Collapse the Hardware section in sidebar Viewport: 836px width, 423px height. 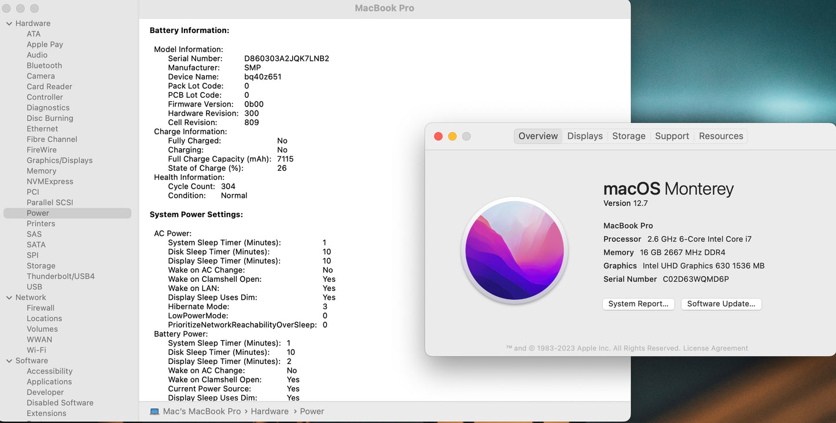click(x=9, y=24)
